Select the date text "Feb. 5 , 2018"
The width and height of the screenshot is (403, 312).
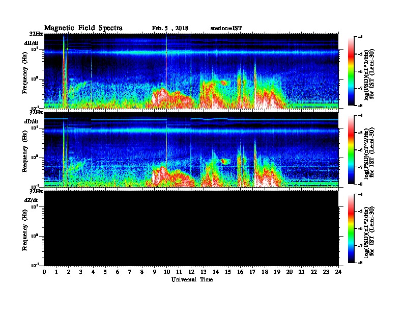(x=170, y=29)
